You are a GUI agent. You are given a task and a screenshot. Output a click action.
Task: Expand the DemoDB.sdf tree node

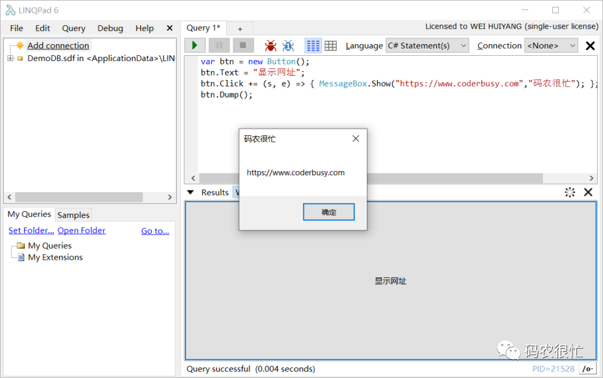click(11, 58)
